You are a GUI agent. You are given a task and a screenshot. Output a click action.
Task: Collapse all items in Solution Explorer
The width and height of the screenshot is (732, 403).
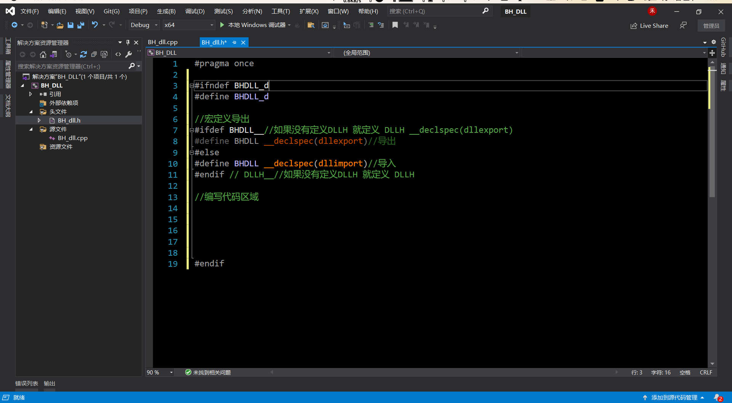94,54
